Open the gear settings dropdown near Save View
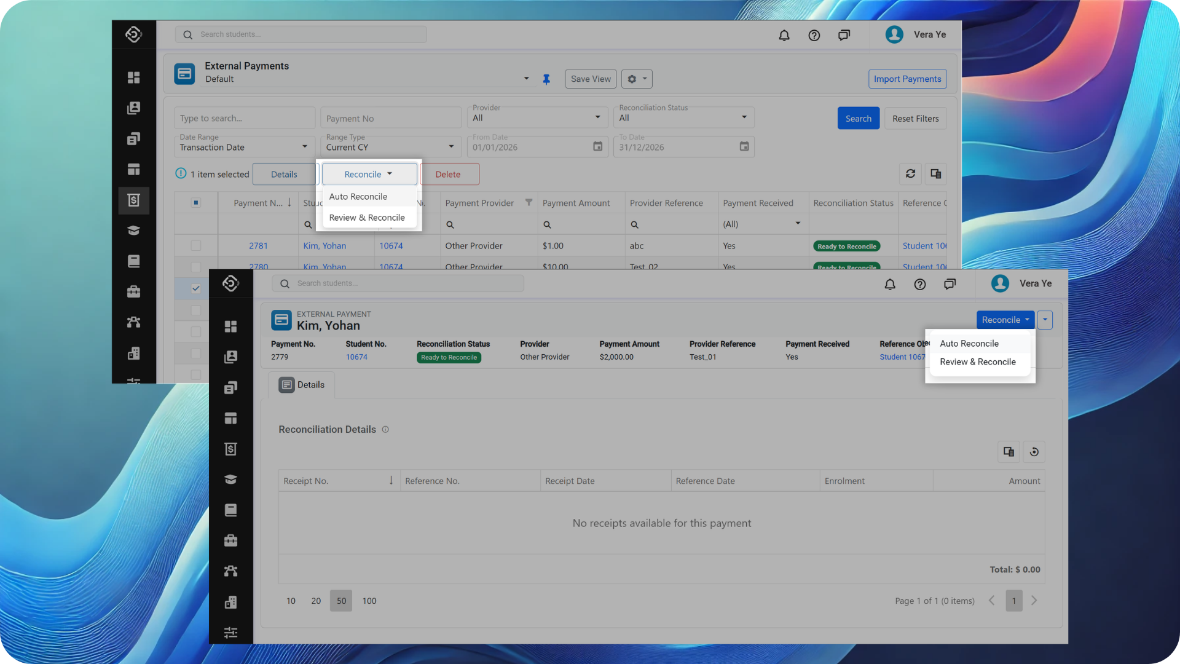 tap(637, 79)
